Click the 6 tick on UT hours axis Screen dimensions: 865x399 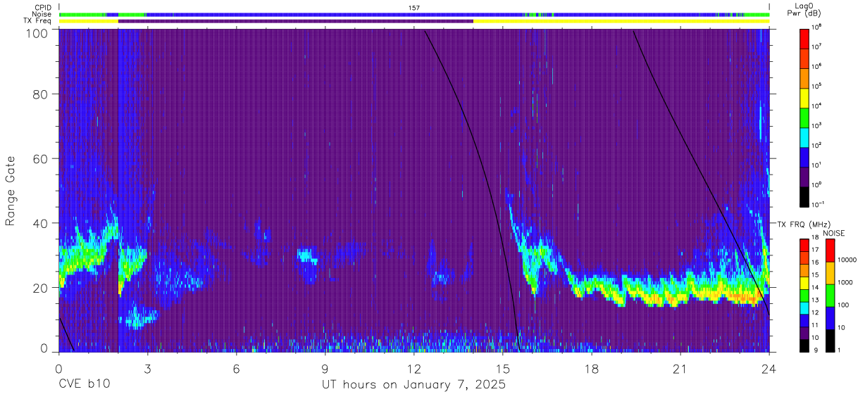click(237, 368)
